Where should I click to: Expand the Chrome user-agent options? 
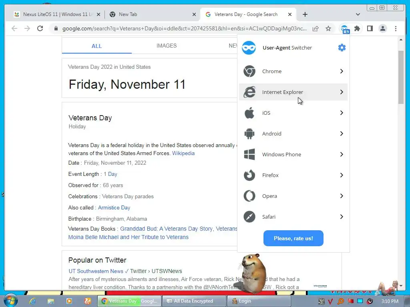point(342,71)
